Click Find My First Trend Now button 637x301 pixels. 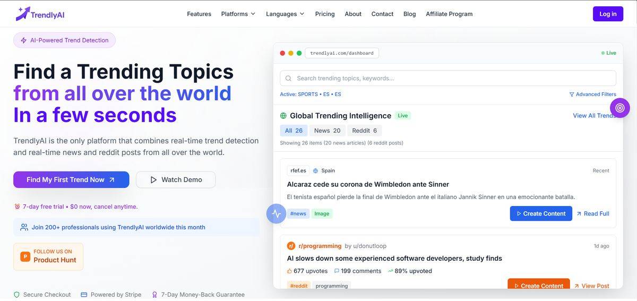pyautogui.click(x=71, y=180)
